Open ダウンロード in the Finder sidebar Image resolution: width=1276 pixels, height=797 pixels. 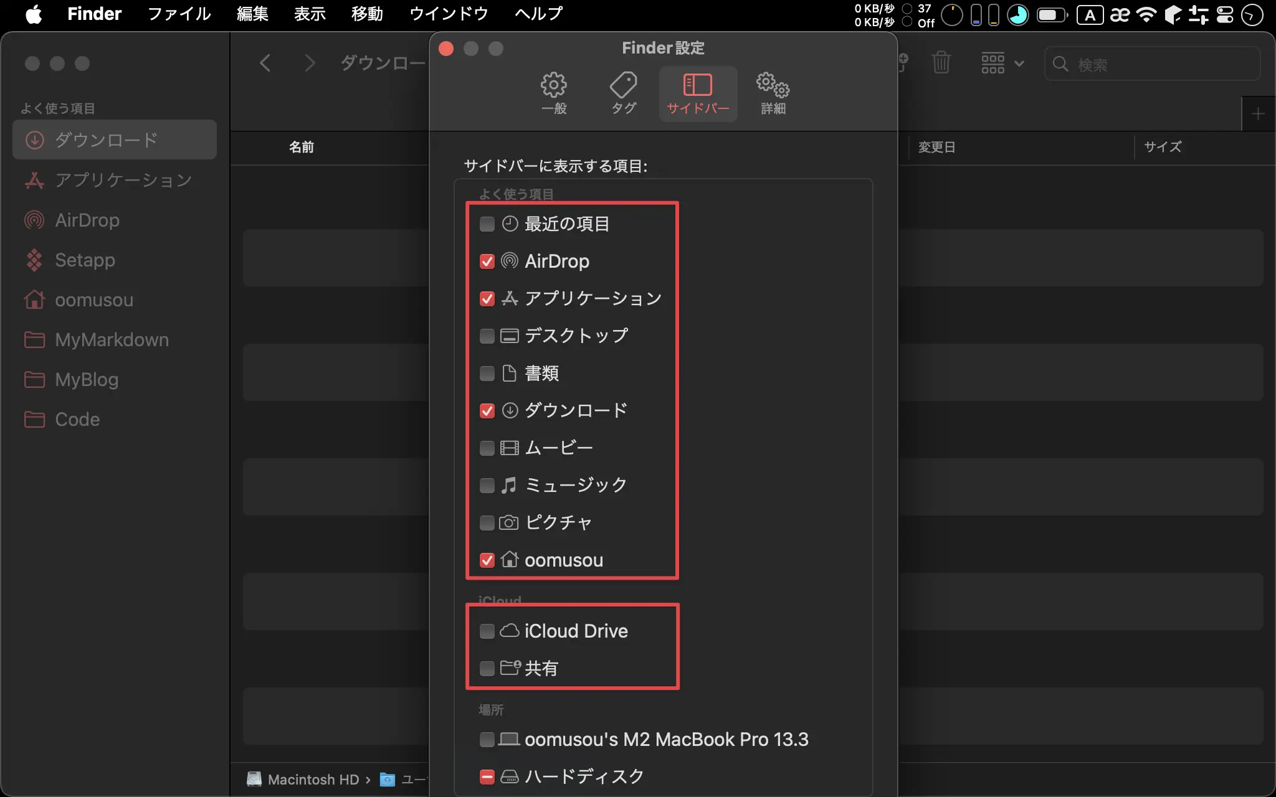pos(115,140)
